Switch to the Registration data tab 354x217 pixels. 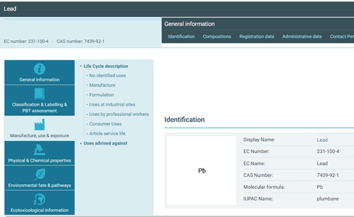[x=257, y=37]
